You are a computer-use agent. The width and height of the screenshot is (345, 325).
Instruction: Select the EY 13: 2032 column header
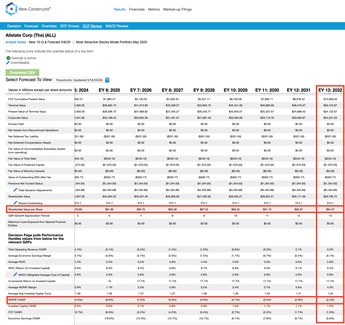330,90
